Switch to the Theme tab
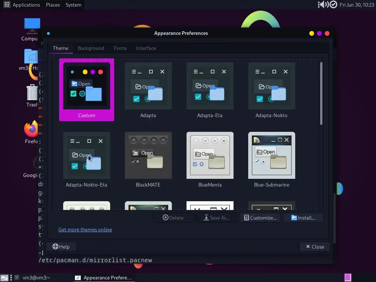The height and width of the screenshot is (282, 376). (x=61, y=48)
